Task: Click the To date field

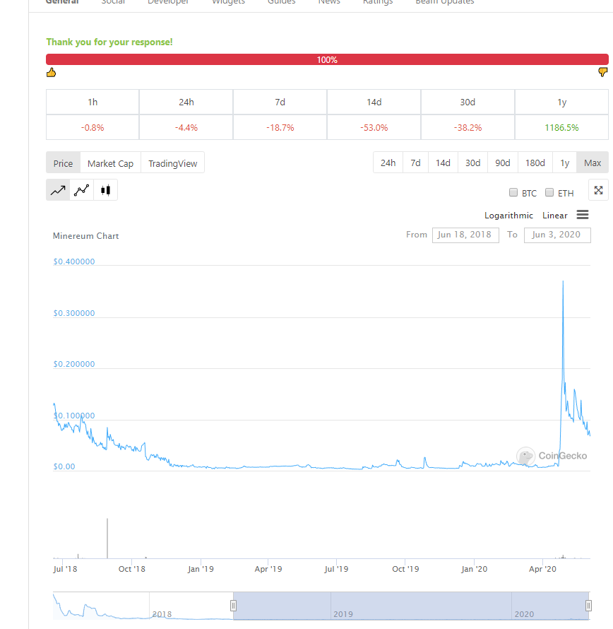Action: pyautogui.click(x=557, y=235)
